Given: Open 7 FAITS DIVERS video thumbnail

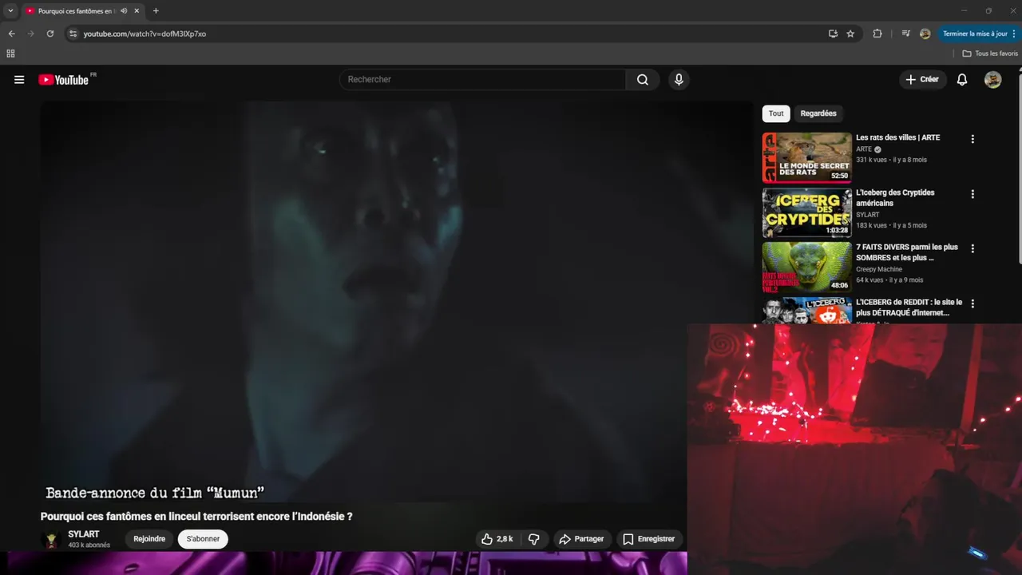Looking at the screenshot, I should pyautogui.click(x=806, y=267).
